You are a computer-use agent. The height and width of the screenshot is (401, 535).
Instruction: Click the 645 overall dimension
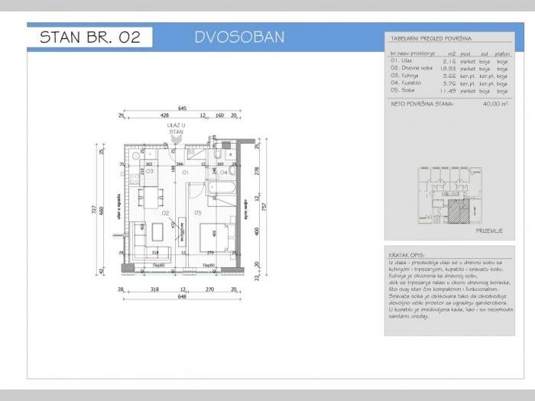pos(182,108)
